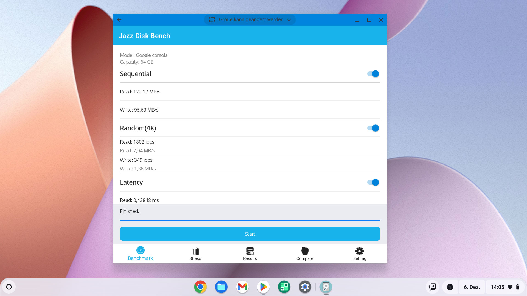Expand the 'Größe kann geändert werden' dropdown
The image size is (527, 296).
click(250, 20)
